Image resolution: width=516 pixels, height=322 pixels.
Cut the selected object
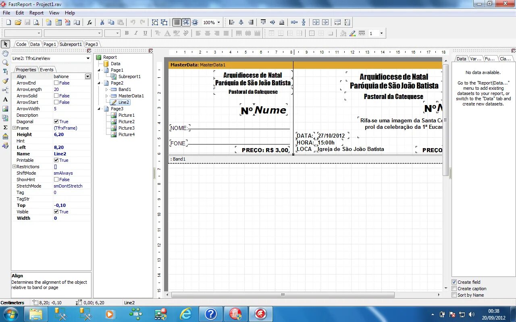point(102,23)
